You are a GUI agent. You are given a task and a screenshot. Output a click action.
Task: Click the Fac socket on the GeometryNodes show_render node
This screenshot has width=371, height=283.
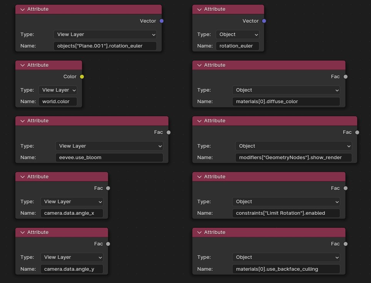tap(357, 132)
